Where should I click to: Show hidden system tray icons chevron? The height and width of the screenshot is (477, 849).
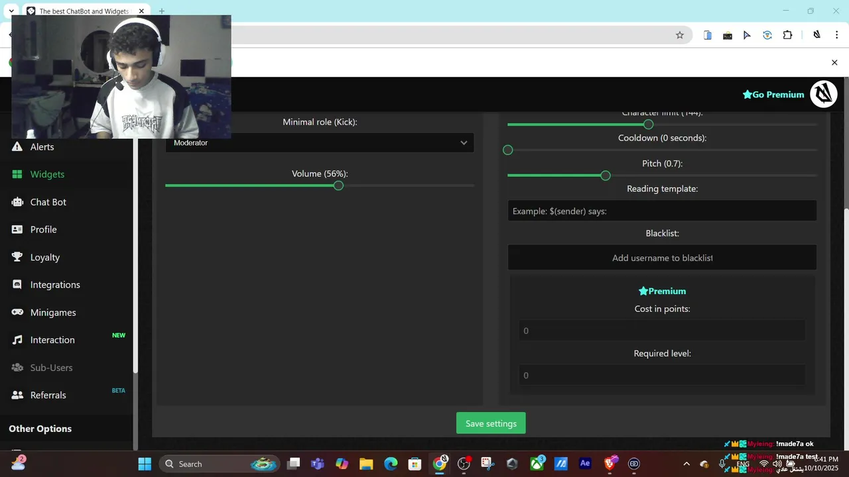point(686,464)
